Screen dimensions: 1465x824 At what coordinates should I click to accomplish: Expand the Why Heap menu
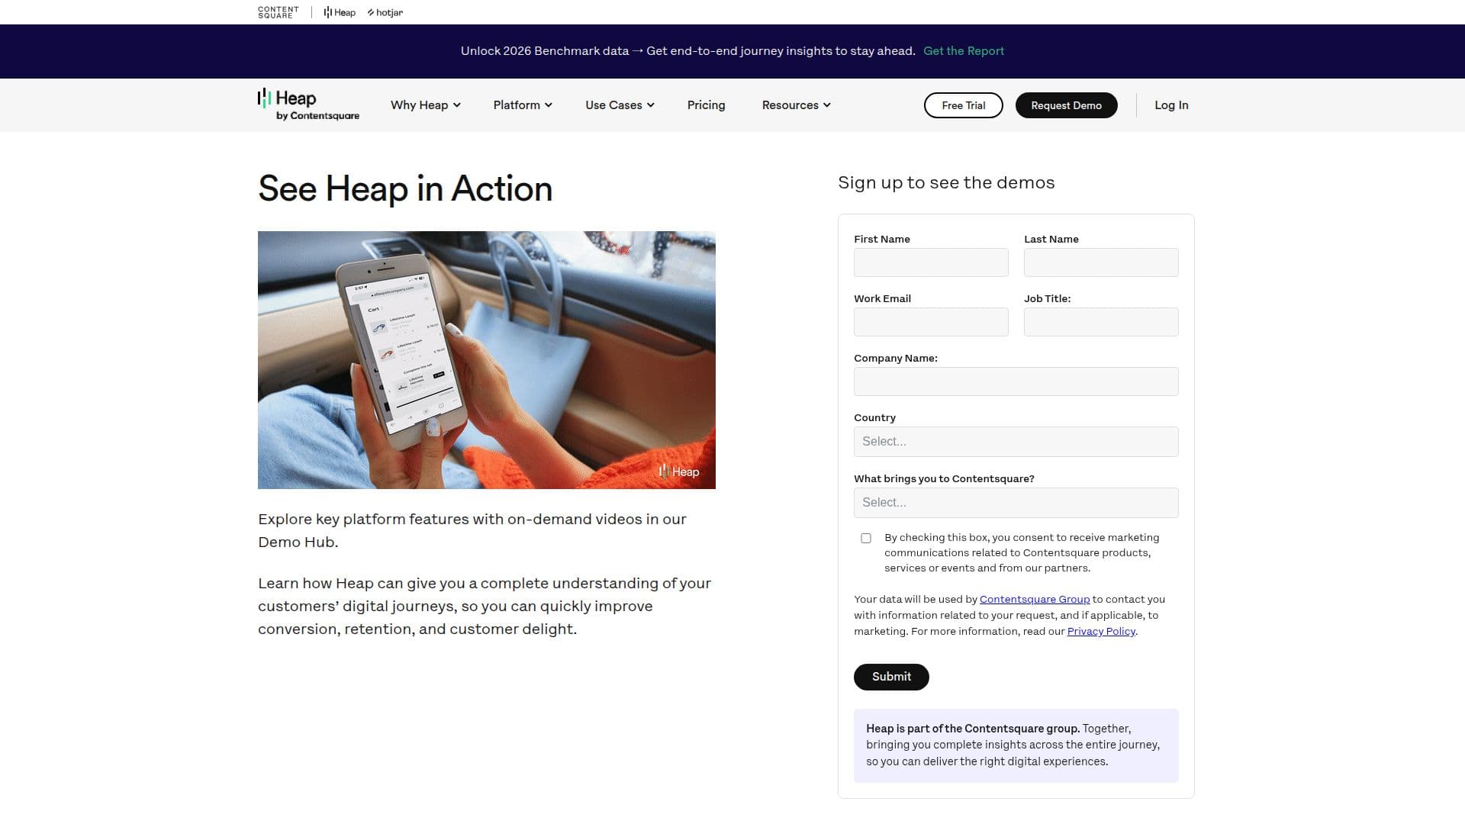[x=425, y=105]
